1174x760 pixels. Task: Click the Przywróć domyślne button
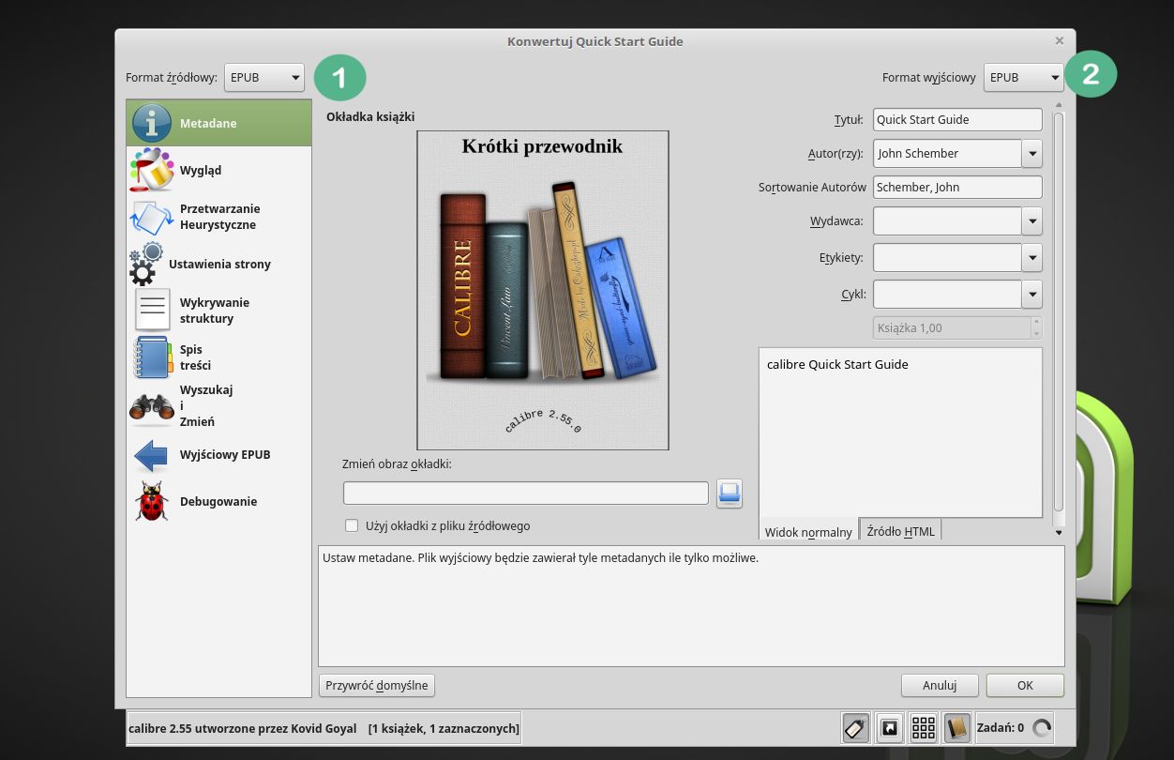point(377,685)
